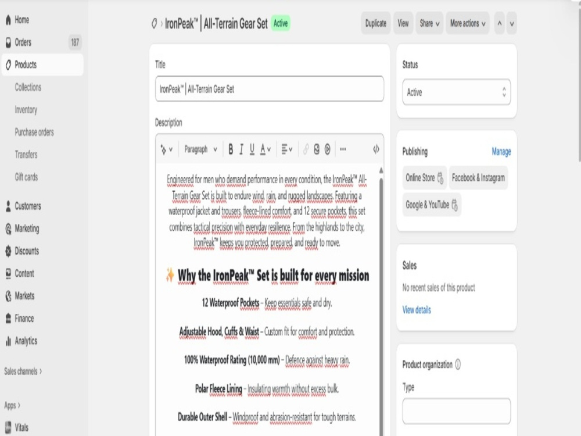Open the Share dropdown
The height and width of the screenshot is (436, 581).
click(x=429, y=23)
